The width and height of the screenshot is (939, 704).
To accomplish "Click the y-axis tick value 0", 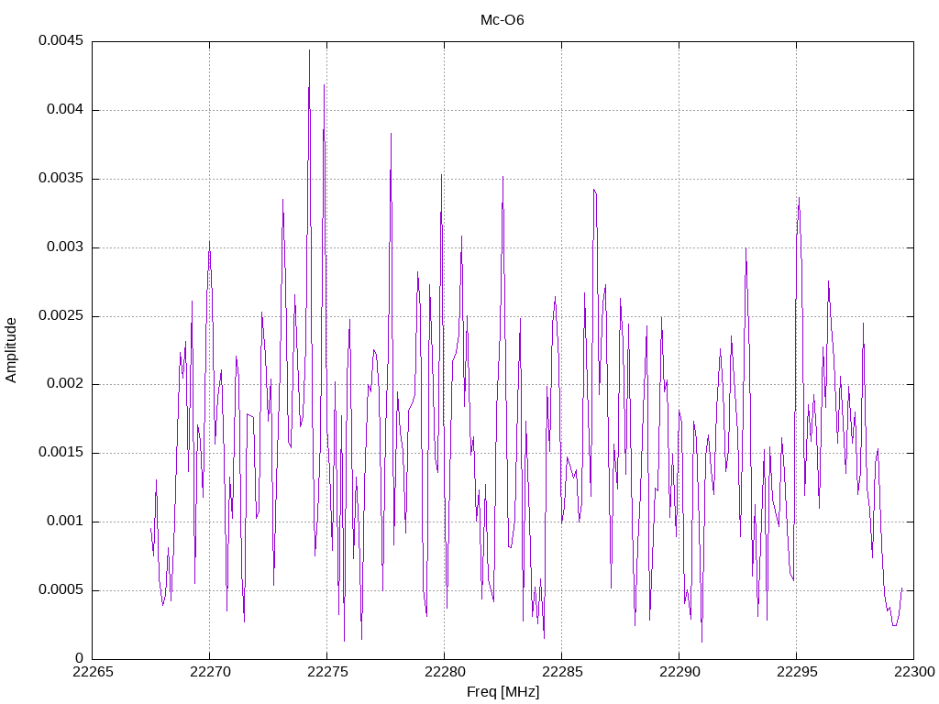I will pos(80,658).
